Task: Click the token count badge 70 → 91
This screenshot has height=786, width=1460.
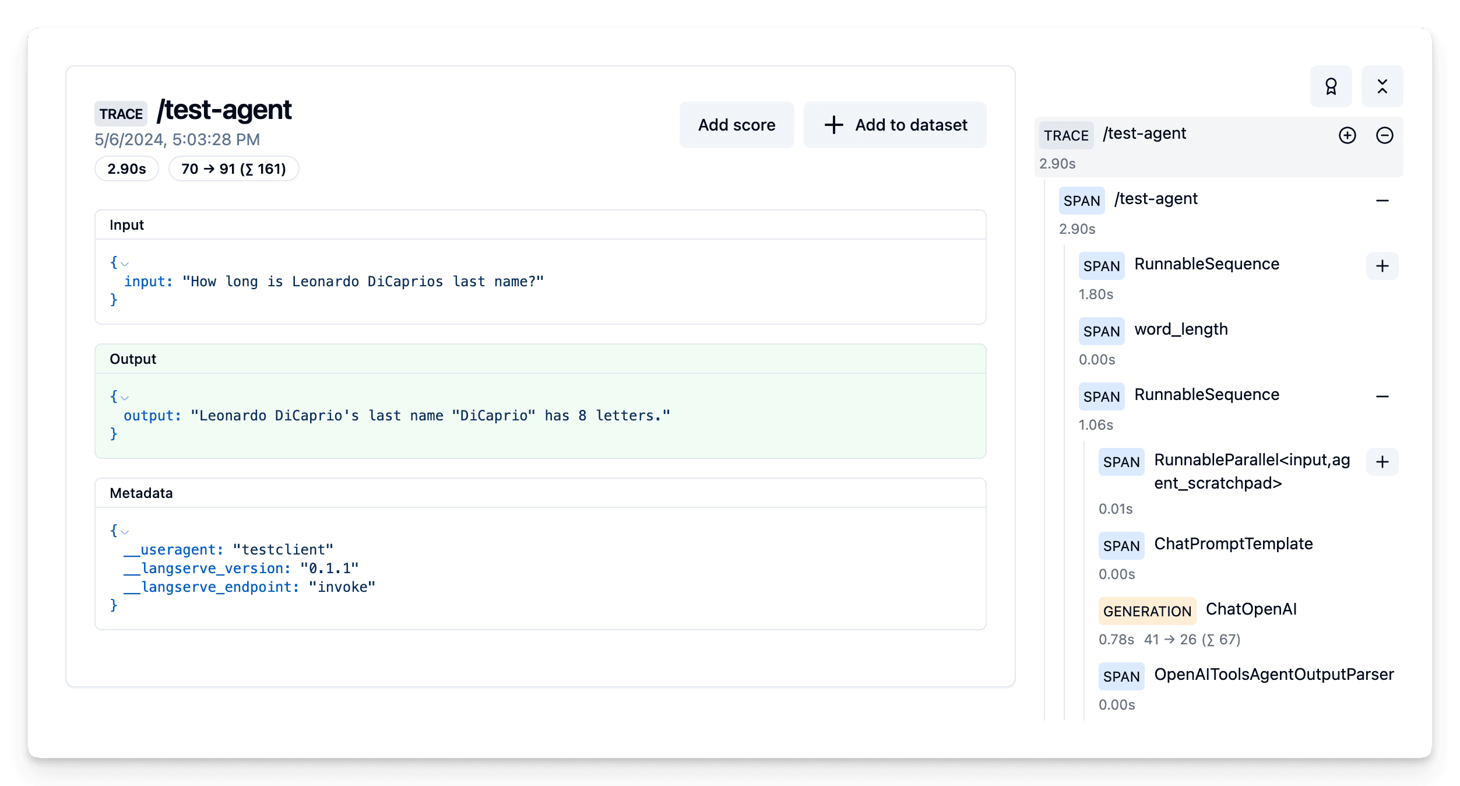Action: tap(234, 169)
